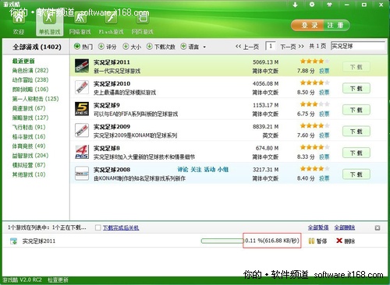Image resolution: width=390 pixels, height=285 pixels.
Task: Vote 投票 for 实况足球9
Action: coord(324,114)
